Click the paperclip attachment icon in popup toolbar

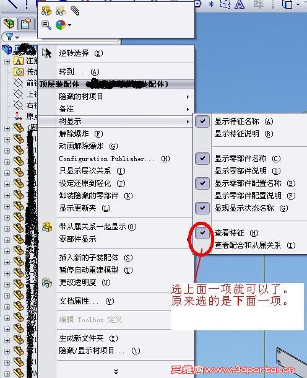75,11
